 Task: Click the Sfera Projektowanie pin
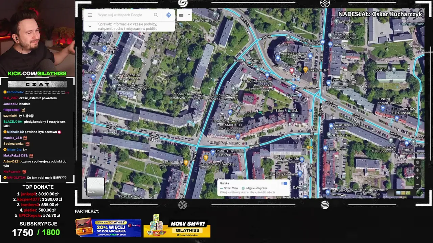(x=114, y=87)
